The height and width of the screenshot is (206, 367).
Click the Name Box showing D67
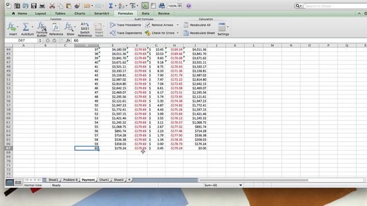[21, 41]
